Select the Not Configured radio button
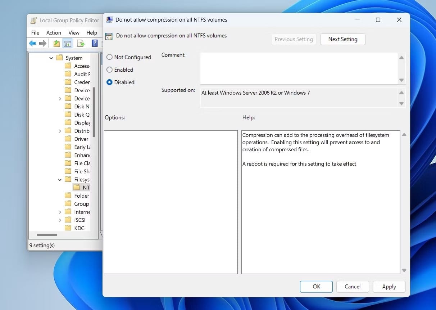Viewport: 436px width, 310px height. click(x=109, y=57)
